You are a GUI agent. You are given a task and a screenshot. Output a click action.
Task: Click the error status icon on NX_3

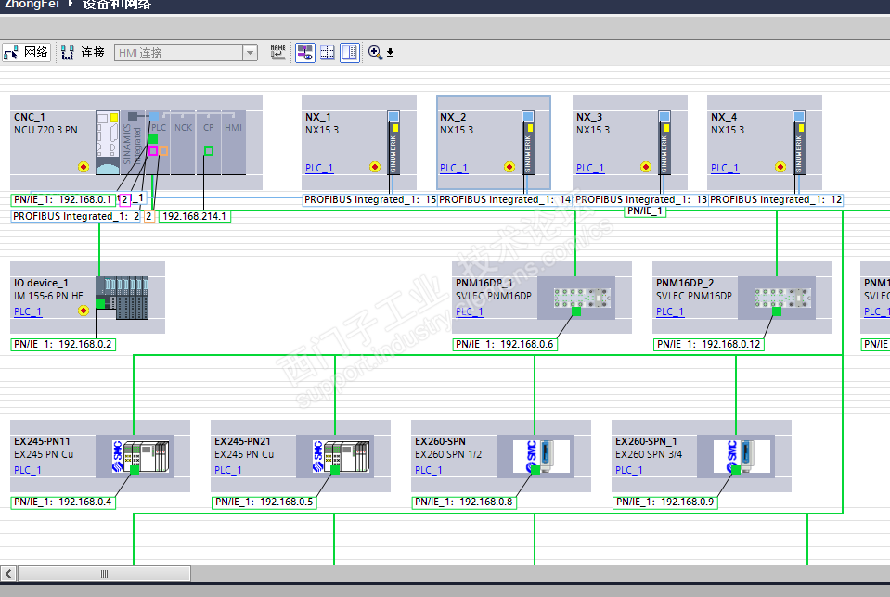(645, 167)
